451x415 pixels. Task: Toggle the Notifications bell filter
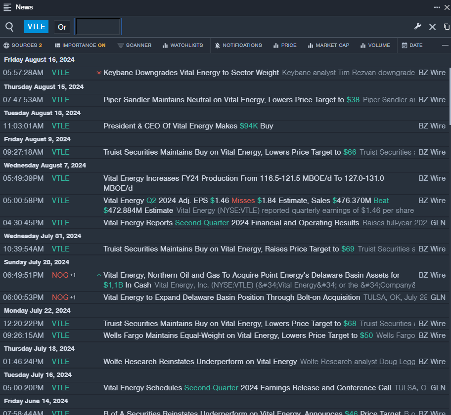[238, 45]
